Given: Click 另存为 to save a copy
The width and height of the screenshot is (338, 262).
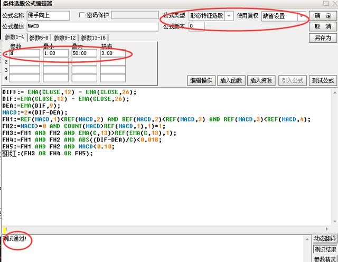Looking at the screenshot, I should point(323,38).
